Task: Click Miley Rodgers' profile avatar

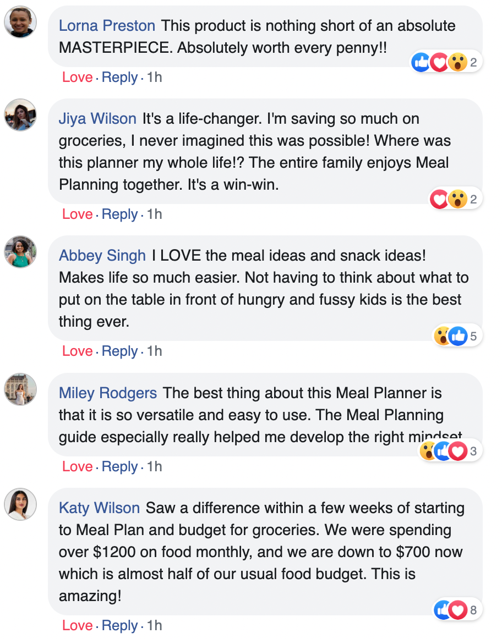Action: click(20, 389)
